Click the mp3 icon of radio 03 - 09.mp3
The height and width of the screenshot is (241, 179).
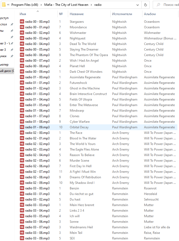click(22, 238)
